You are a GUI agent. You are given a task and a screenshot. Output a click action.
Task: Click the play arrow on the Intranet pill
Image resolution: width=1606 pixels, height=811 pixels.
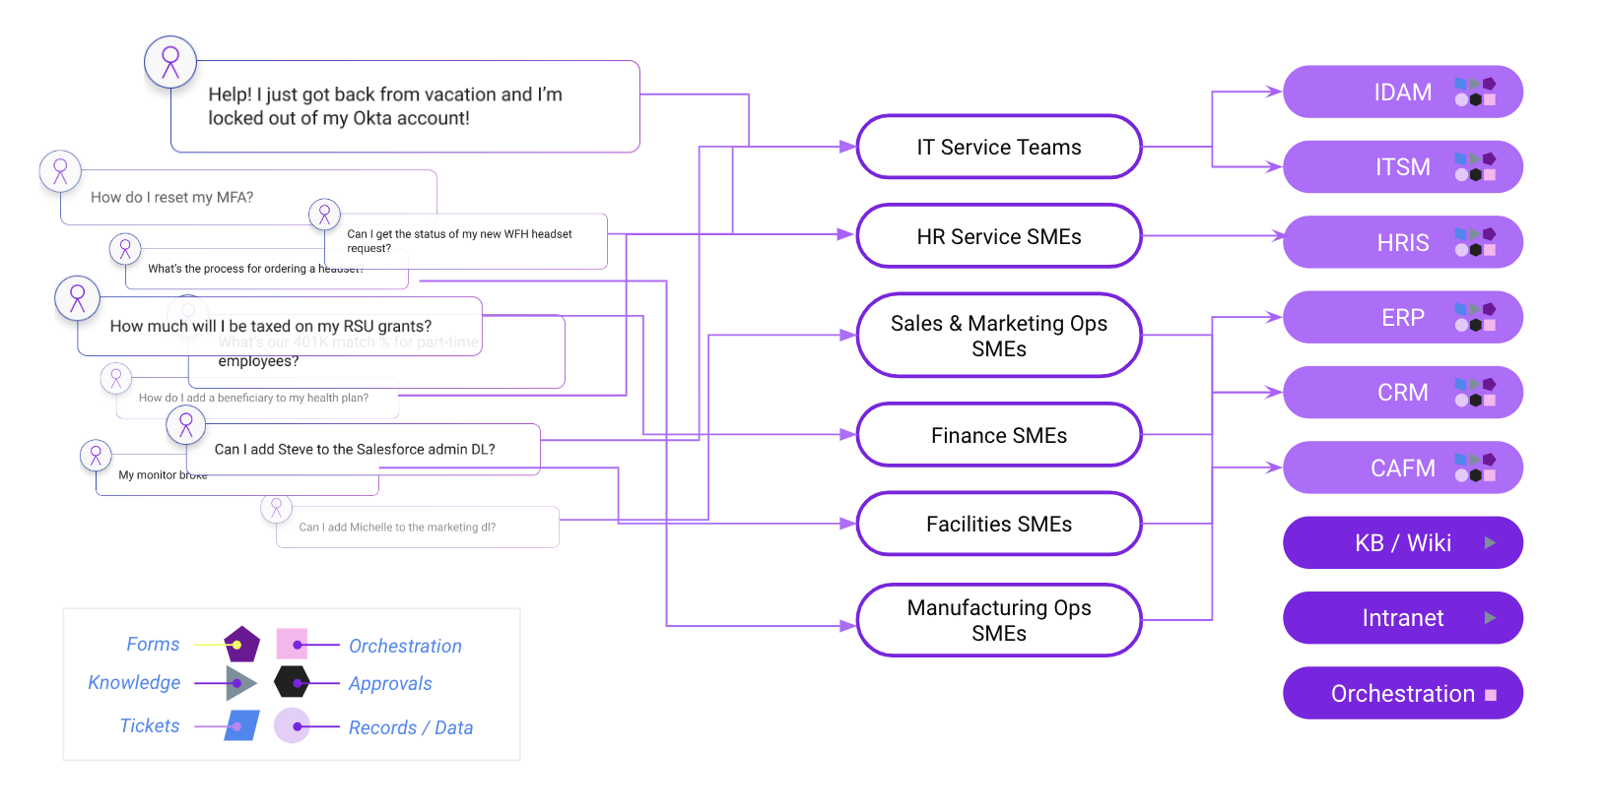coord(1490,618)
